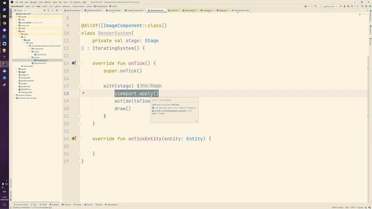Open the Build menu

tap(55, 2)
